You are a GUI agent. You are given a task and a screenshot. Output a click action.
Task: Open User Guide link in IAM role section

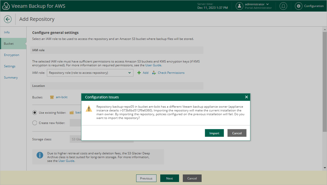pos(153,65)
